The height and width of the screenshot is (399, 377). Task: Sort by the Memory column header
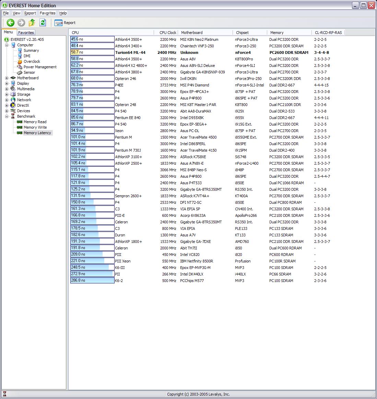coord(289,33)
